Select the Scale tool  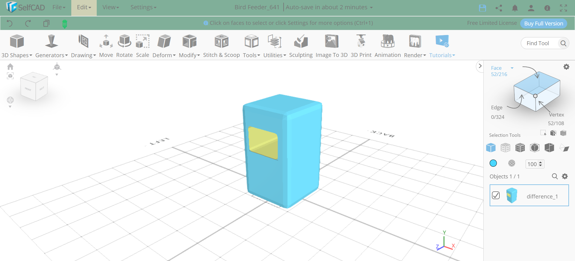point(143,41)
